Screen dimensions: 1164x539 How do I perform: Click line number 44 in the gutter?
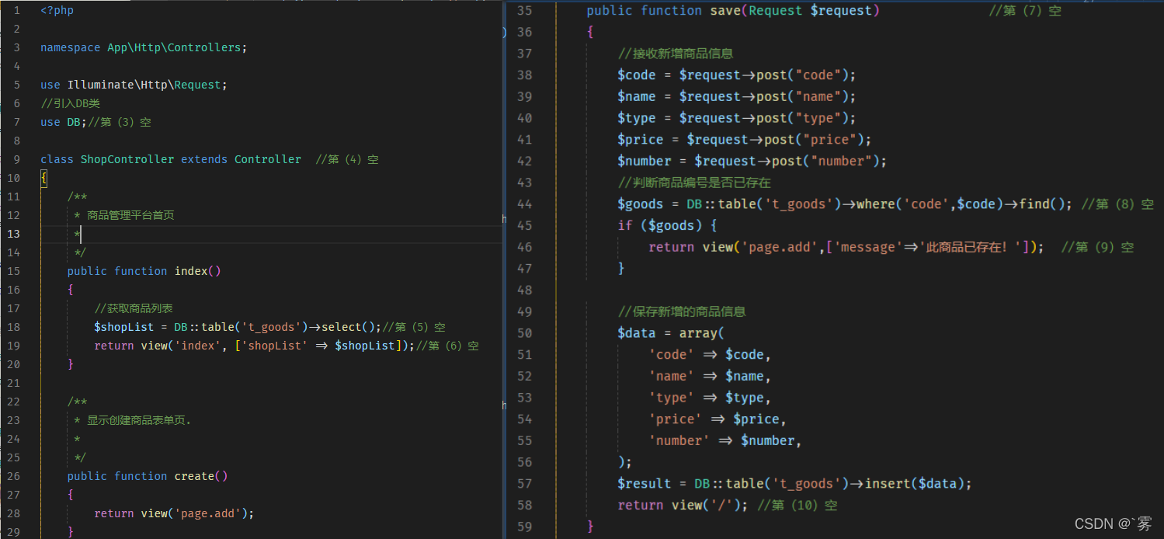pyautogui.click(x=524, y=204)
